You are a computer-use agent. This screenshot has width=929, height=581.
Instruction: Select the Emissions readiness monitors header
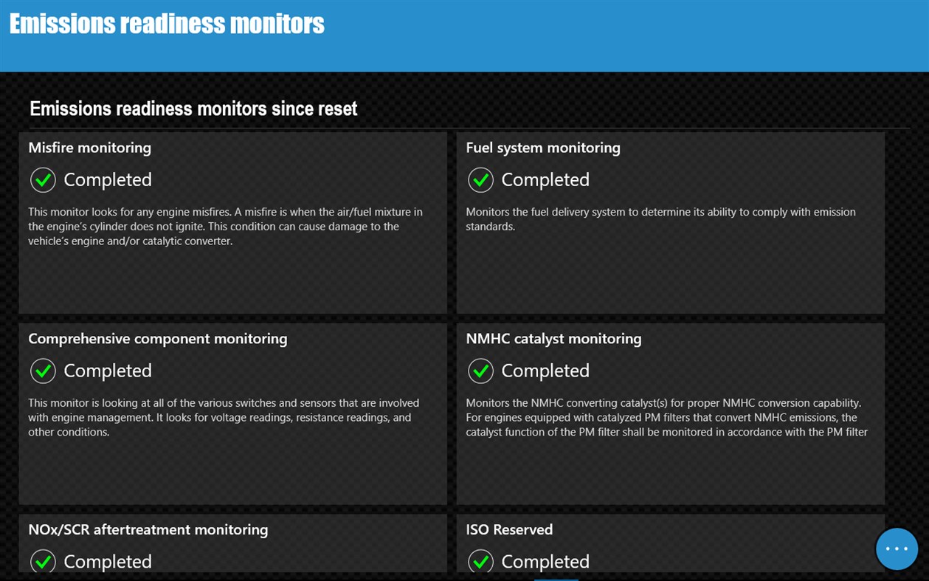[x=166, y=23]
